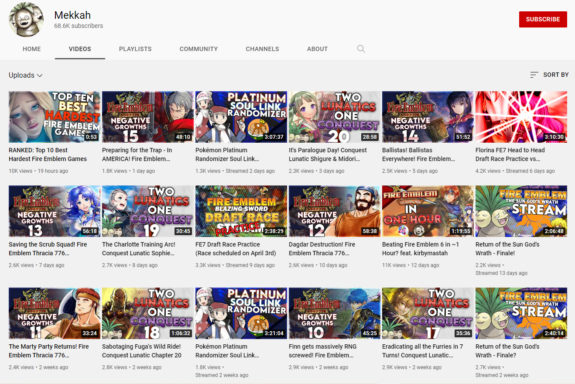The height and width of the screenshot is (384, 575).
Task: Click 'The Charlotte Training Arc!' title
Action: pos(139,249)
